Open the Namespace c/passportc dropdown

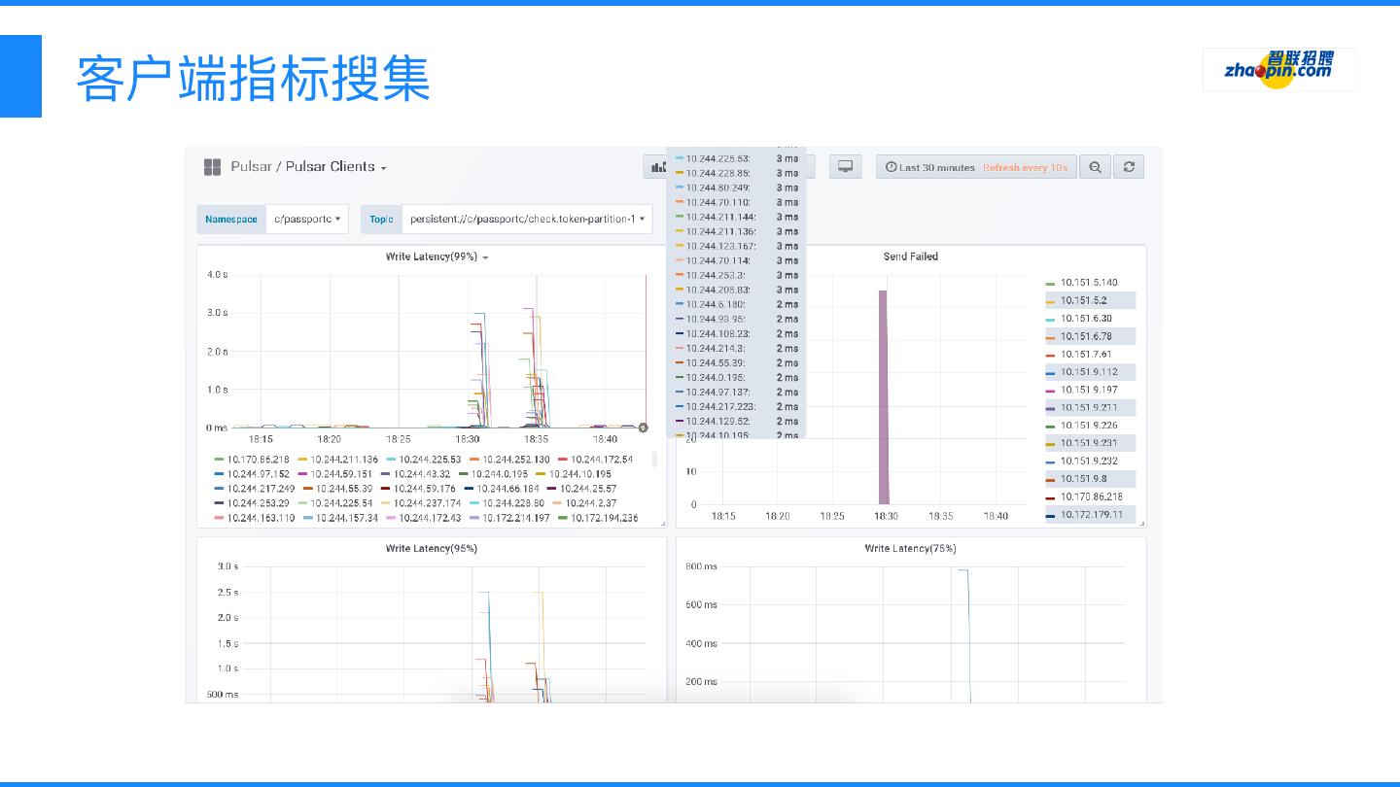(x=307, y=220)
